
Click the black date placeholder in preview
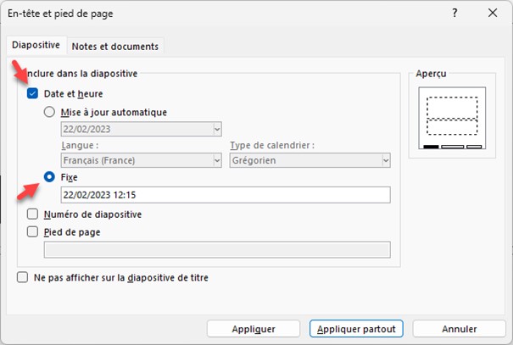(432, 147)
